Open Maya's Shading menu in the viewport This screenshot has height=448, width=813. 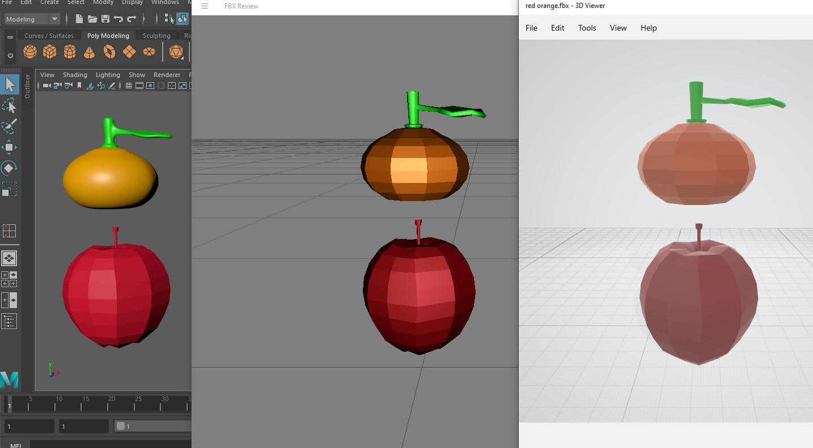coord(75,74)
